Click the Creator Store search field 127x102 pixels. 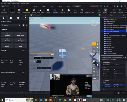click(11, 25)
